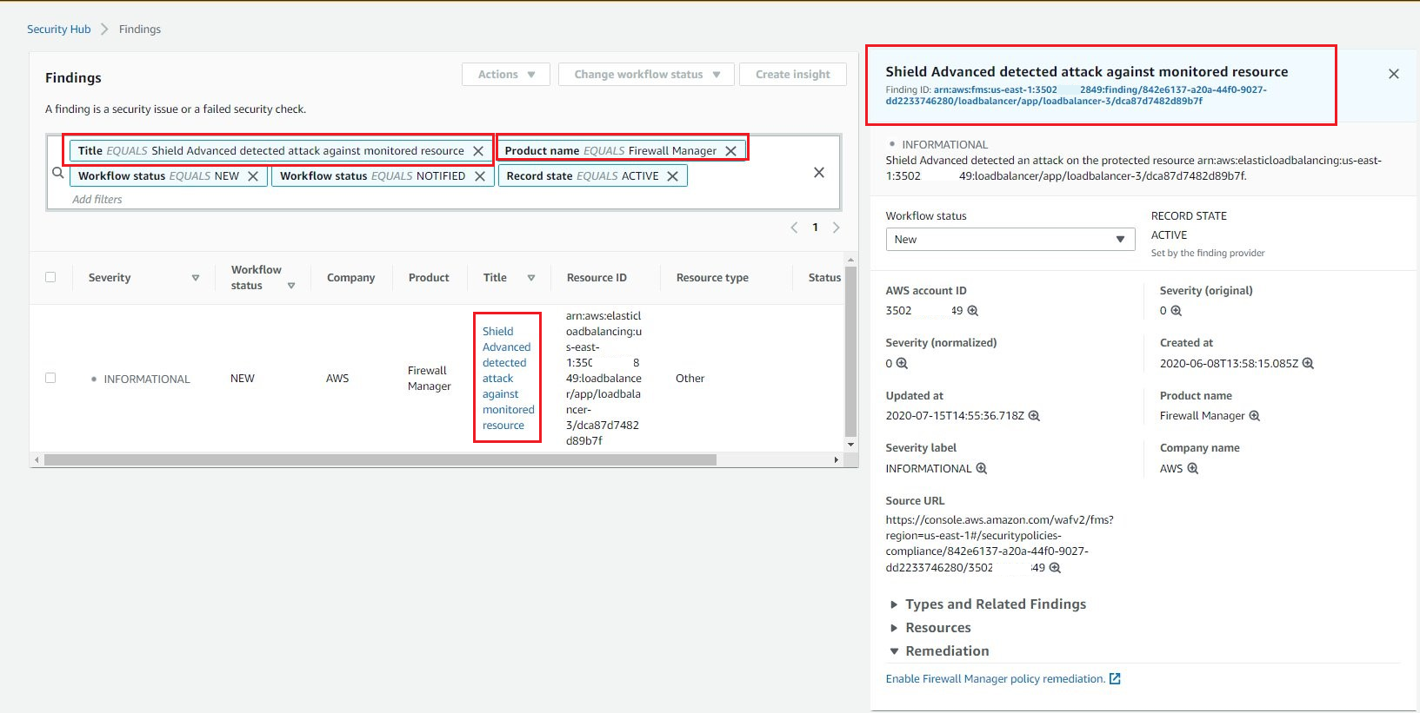Remove the Product name EQUALS Firewall Manager filter
1420x713 pixels.
(x=731, y=151)
